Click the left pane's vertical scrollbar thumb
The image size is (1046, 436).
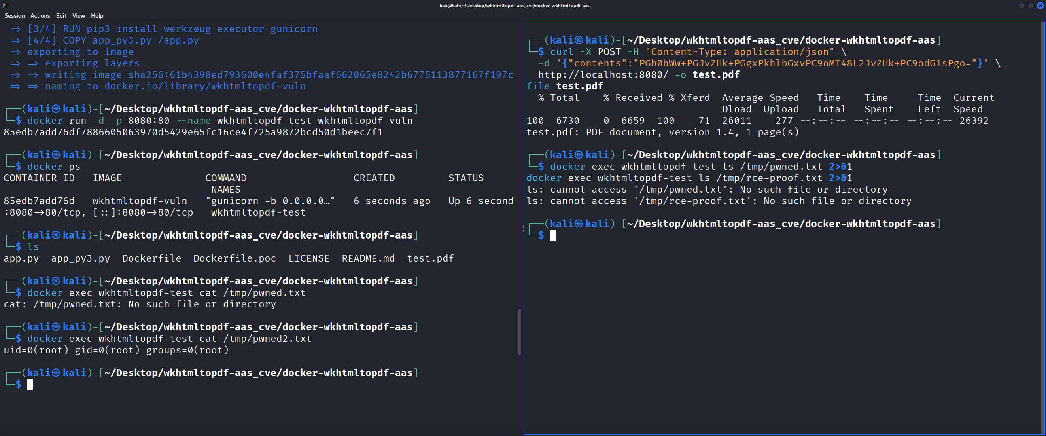click(x=519, y=332)
